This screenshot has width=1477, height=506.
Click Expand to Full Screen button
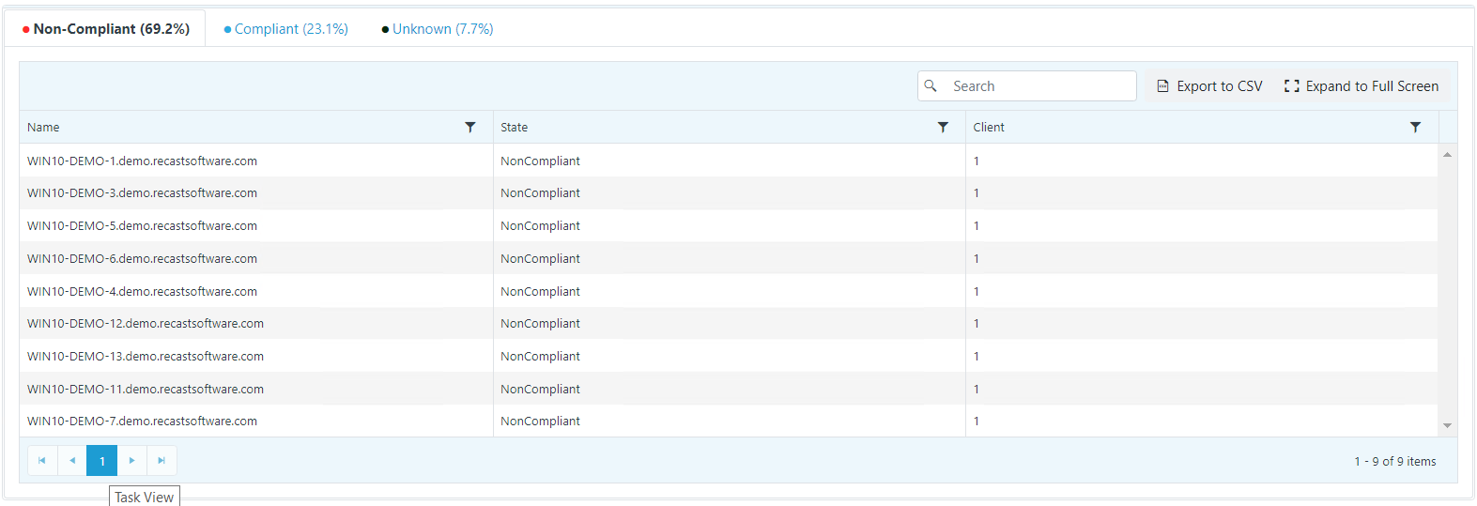(x=1362, y=86)
